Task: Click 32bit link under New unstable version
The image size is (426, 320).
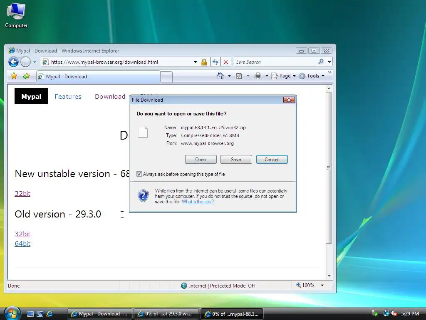Action: 22,193
